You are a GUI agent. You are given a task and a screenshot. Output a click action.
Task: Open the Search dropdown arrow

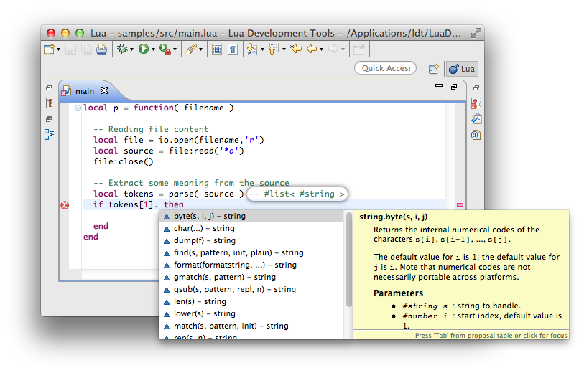pyautogui.click(x=201, y=49)
